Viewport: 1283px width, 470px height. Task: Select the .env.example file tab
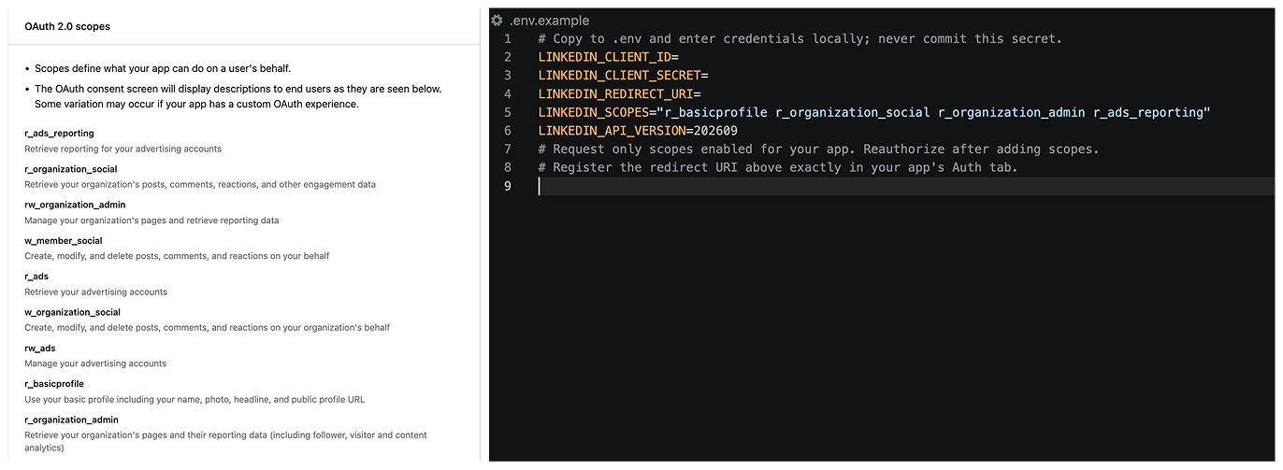[x=549, y=20]
